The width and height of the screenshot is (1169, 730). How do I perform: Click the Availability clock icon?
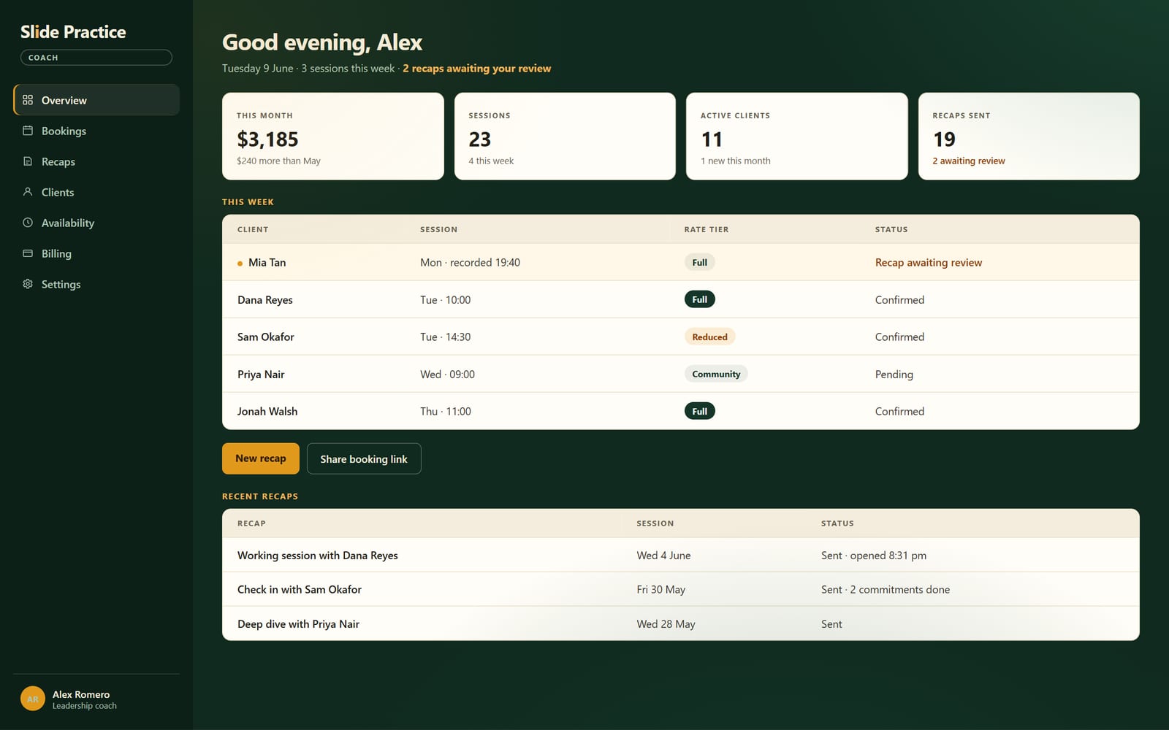(28, 223)
